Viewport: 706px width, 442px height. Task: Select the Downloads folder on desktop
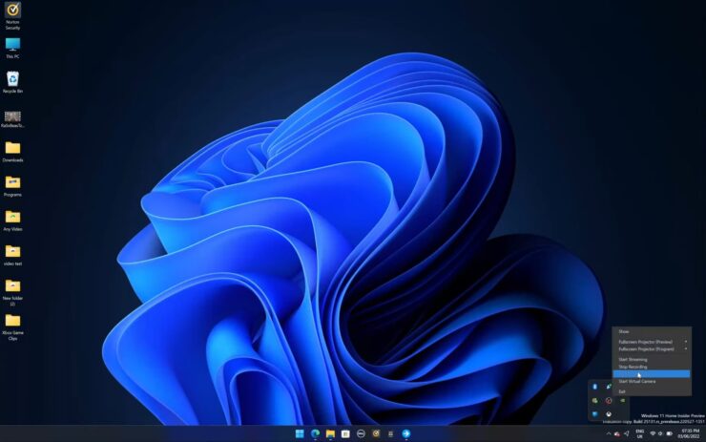pyautogui.click(x=12, y=152)
